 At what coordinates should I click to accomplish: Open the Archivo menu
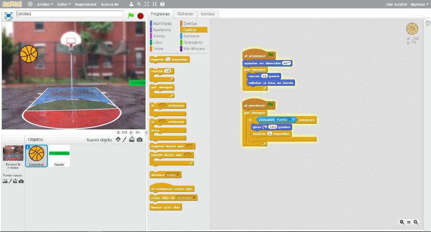click(45, 4)
